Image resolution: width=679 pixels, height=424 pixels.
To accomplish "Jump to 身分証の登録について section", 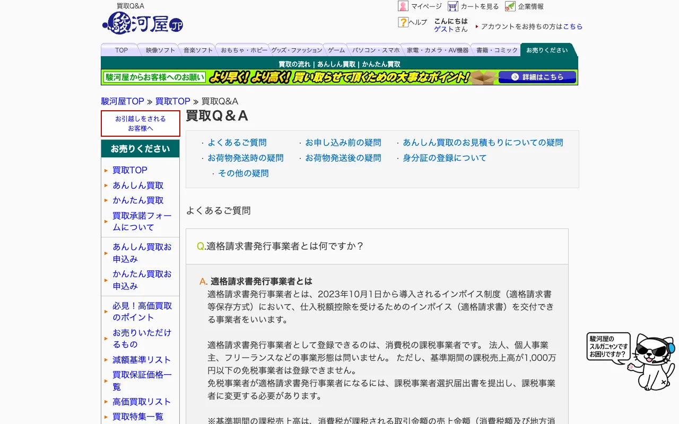I will 445,158.
